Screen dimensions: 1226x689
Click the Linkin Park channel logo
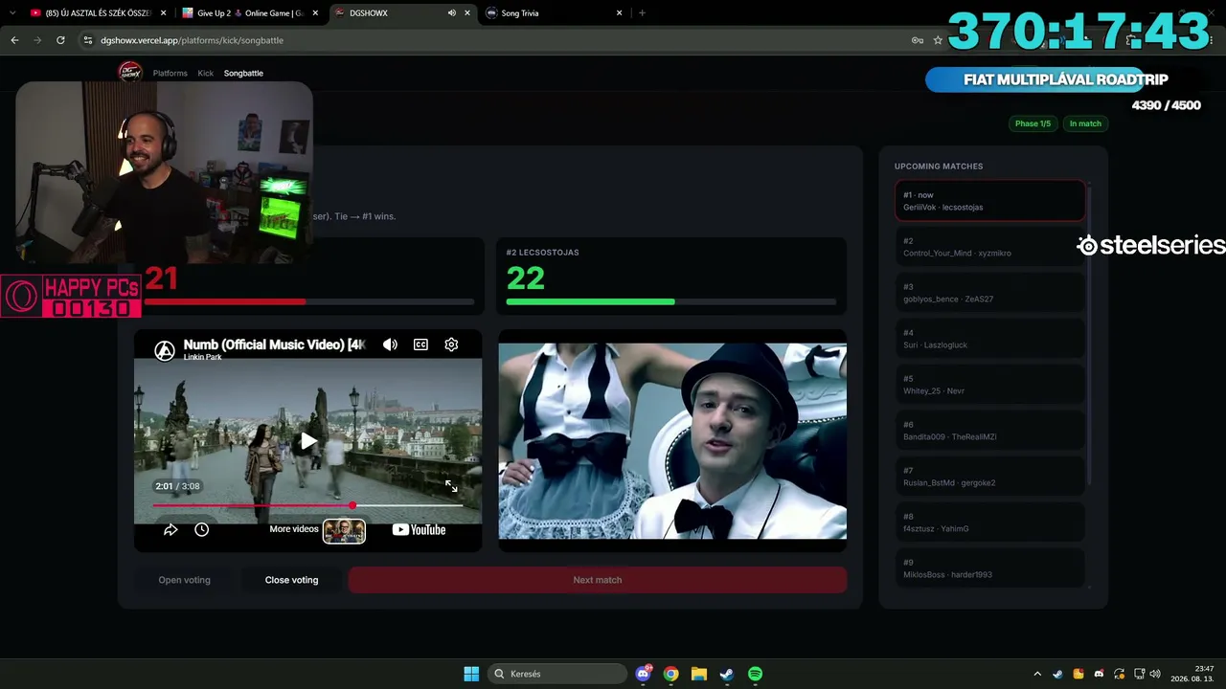[165, 350]
